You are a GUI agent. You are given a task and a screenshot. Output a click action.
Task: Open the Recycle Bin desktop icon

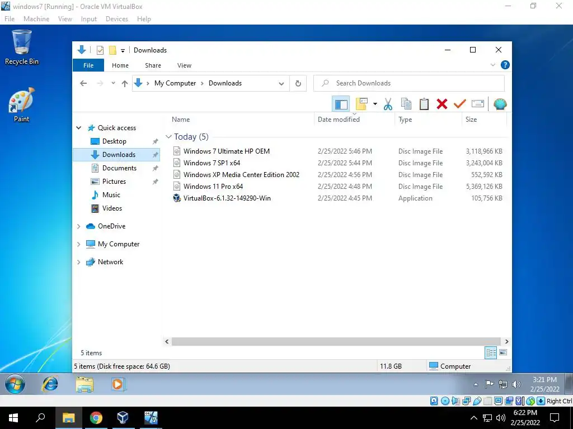tap(22, 48)
